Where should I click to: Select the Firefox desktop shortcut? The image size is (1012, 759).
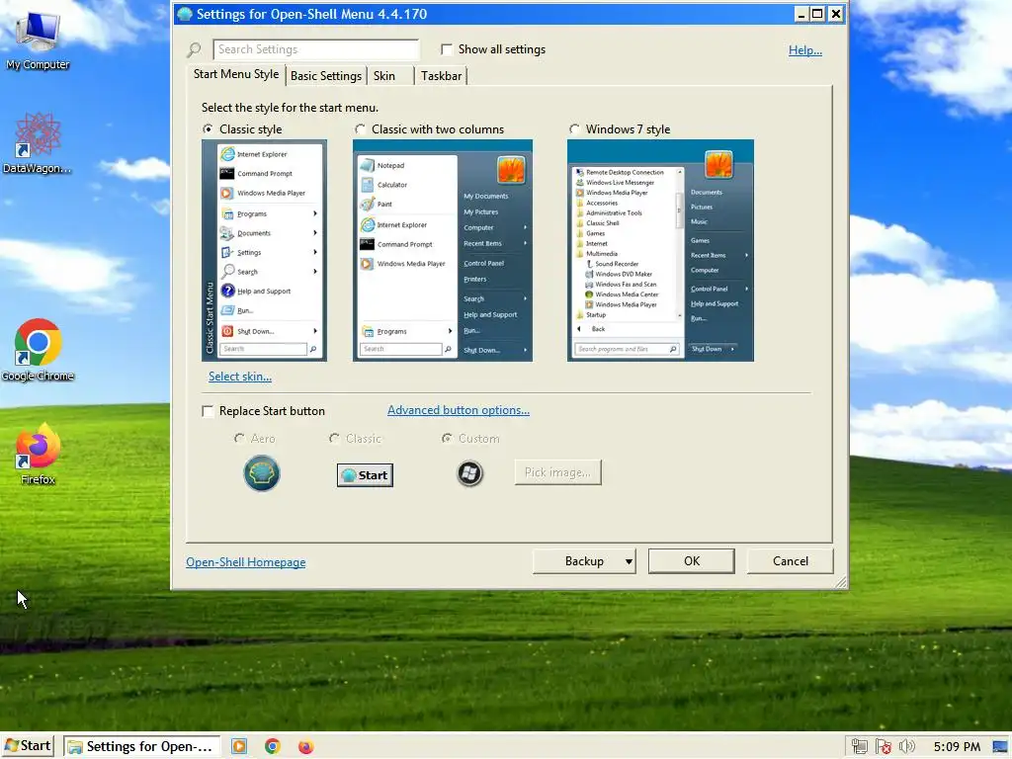(38, 454)
